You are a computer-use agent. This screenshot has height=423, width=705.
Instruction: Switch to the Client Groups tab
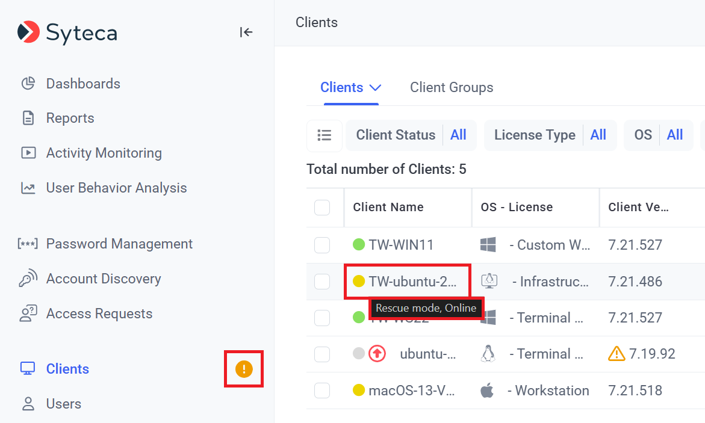[x=452, y=87]
